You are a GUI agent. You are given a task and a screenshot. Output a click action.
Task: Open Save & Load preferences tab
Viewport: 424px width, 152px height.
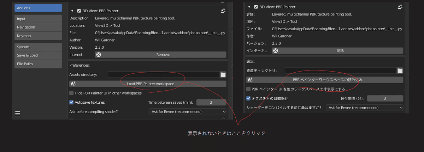pos(38,55)
